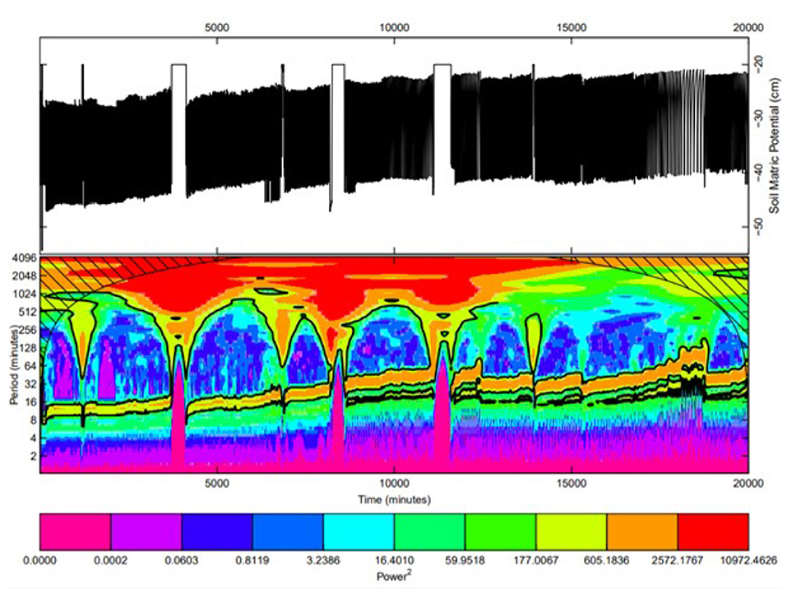Click the legend value 3.2386
Screen dimensions: 787x593
point(324,560)
